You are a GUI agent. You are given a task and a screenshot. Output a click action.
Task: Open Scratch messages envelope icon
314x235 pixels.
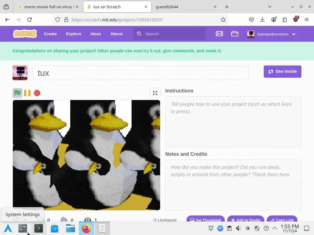[219, 34]
